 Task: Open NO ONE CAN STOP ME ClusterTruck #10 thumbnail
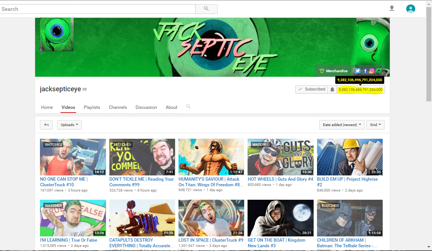(73, 157)
